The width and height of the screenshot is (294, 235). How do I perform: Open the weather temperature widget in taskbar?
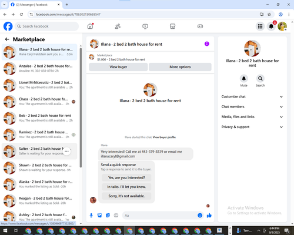(244, 230)
